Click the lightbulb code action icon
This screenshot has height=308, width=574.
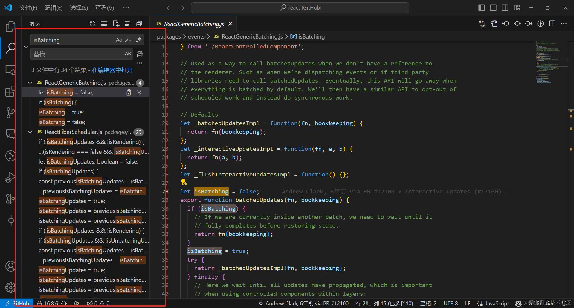coord(184,182)
